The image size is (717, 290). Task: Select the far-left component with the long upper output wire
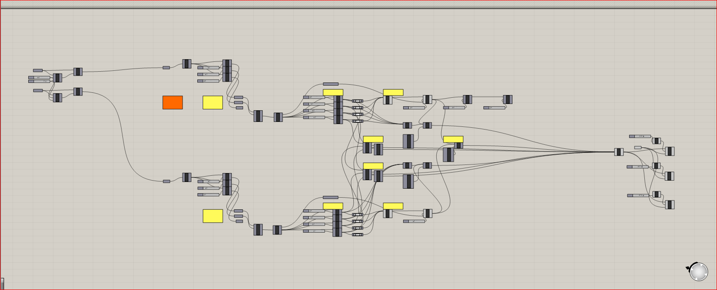tap(78, 72)
